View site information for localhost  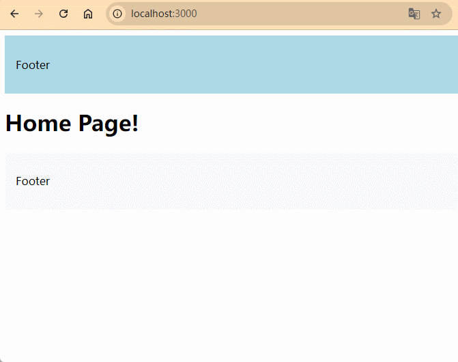click(x=117, y=14)
